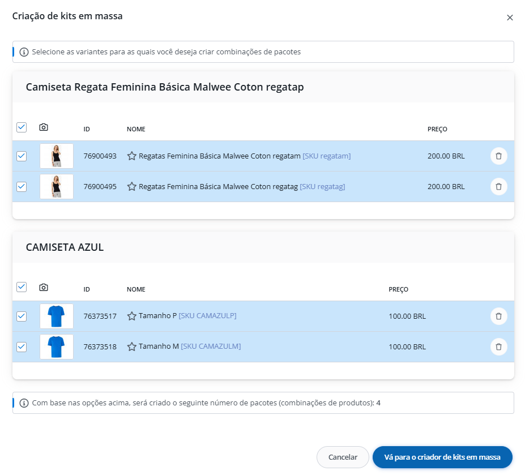Go to the mass kit creator
This screenshot has height=475, width=525.
tap(442, 457)
